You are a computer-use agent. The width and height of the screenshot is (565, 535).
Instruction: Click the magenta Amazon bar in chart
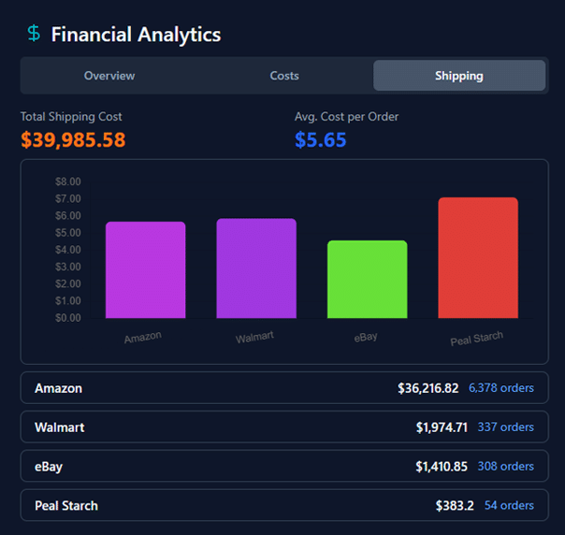coord(146,270)
